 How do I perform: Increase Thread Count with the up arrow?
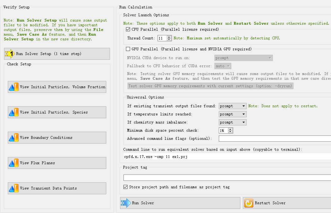click(169, 37)
